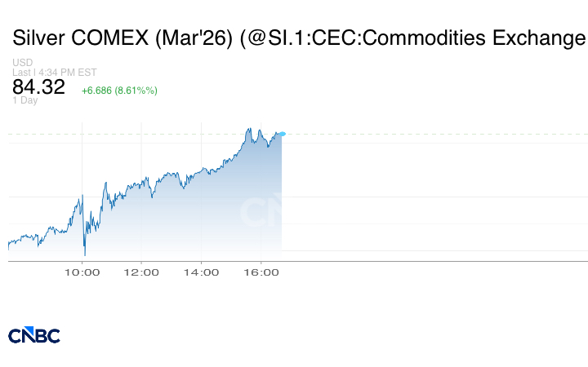This screenshot has width=588, height=367.
Task: Click the highest peak of the price line
Action: 247,129
